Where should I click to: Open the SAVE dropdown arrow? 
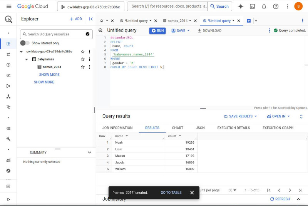(x=188, y=31)
